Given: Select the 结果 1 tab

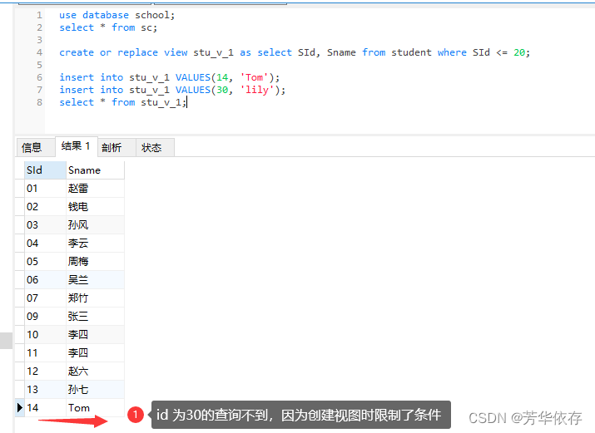Looking at the screenshot, I should point(77,146).
